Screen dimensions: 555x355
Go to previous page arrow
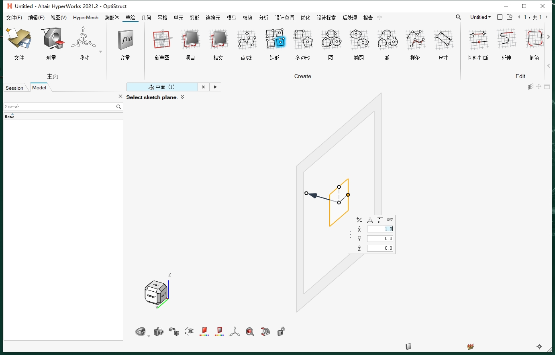pyautogui.click(x=519, y=17)
